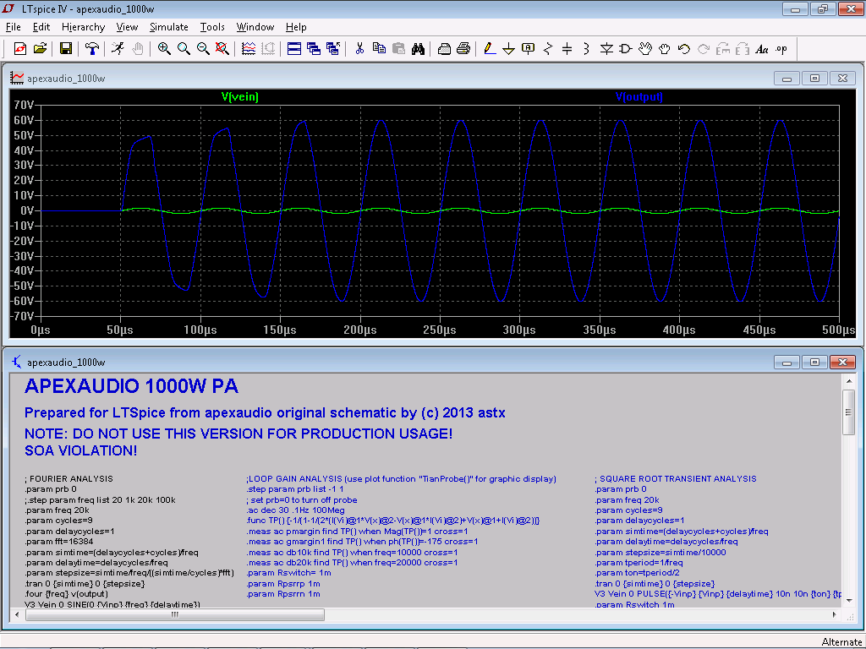Click the New Schematic toolbar icon

pyautogui.click(x=20, y=49)
